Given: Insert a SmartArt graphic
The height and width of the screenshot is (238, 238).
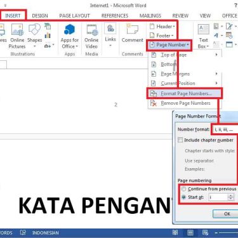Looking at the screenshot, I should [48, 27].
